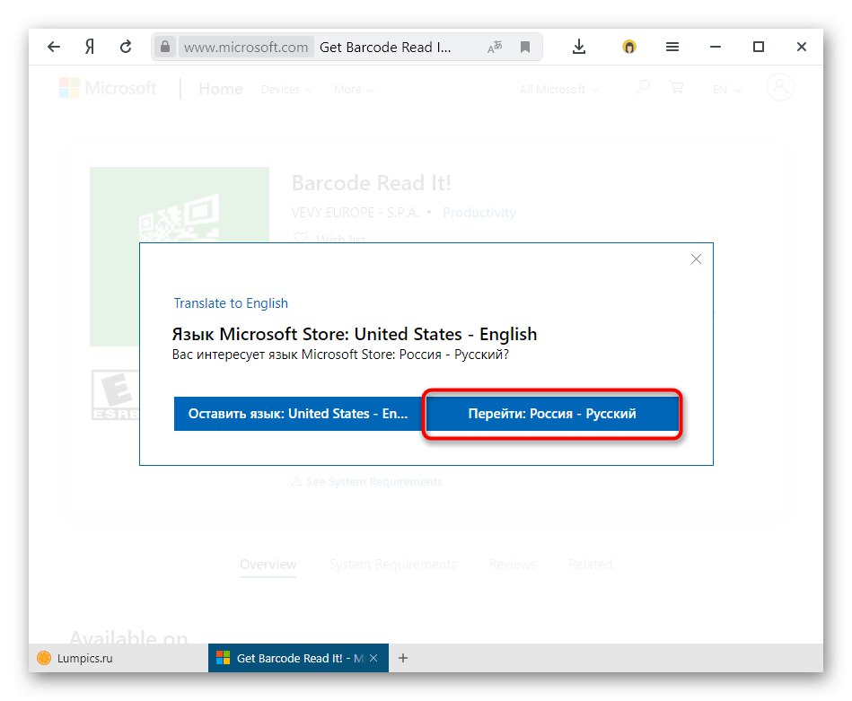Image resolution: width=852 pixels, height=701 pixels.
Task: Open the Home link in Microsoft header
Action: click(221, 89)
